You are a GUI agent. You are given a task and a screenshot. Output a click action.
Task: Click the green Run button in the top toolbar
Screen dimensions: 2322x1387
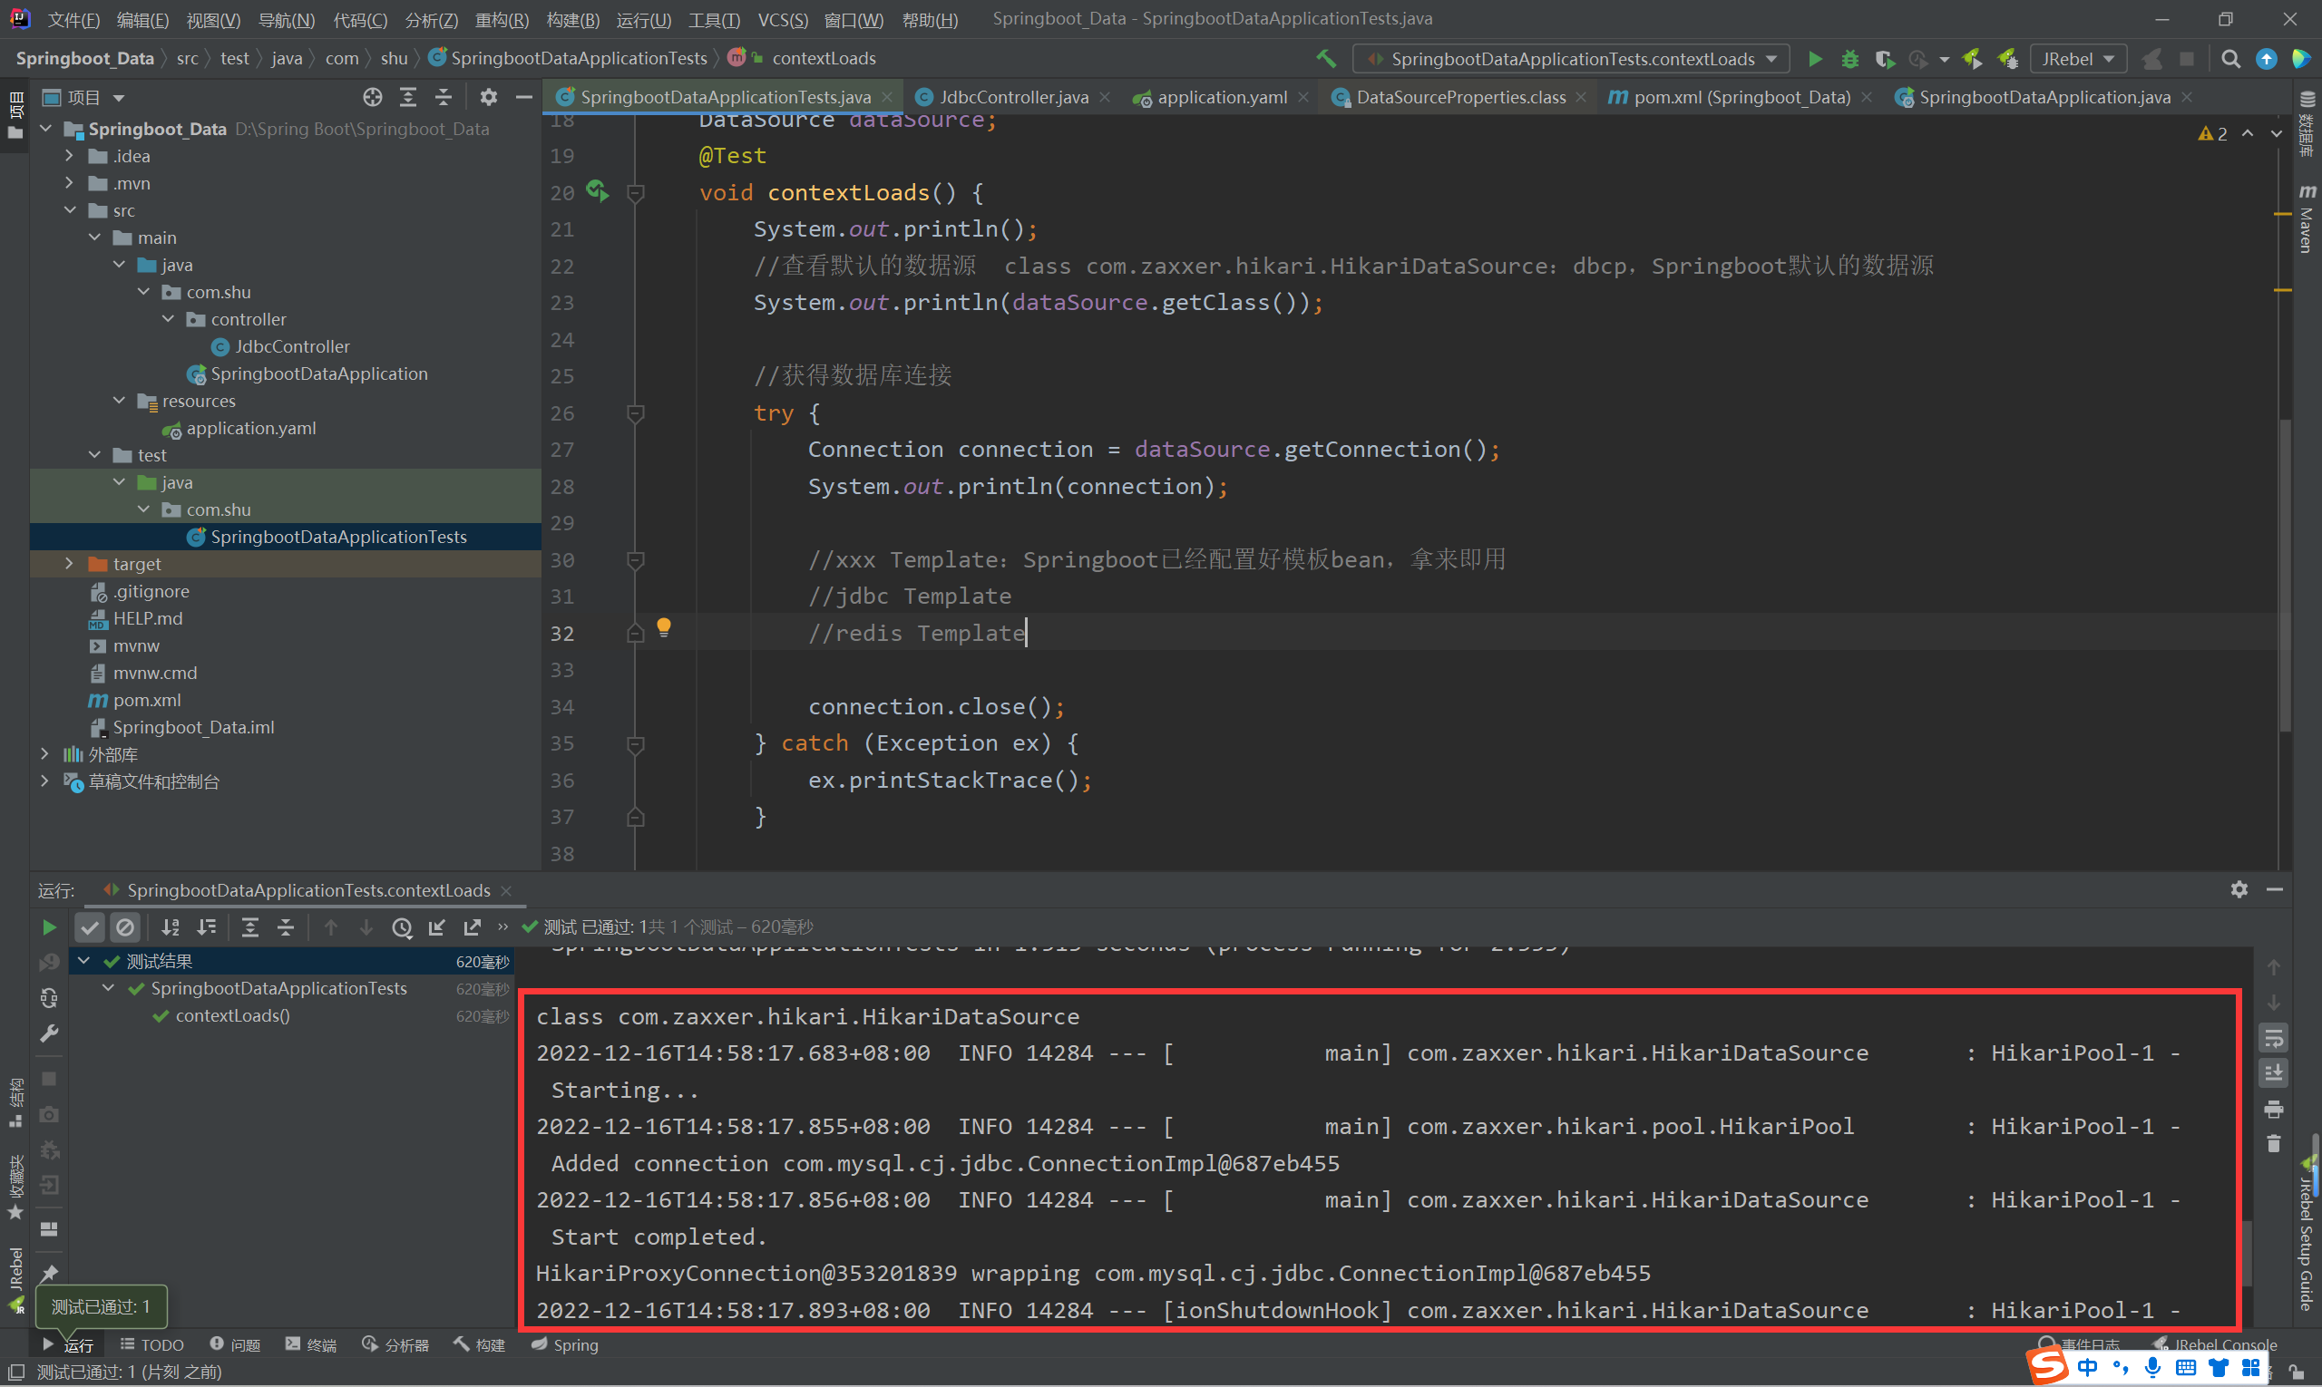(x=1814, y=59)
